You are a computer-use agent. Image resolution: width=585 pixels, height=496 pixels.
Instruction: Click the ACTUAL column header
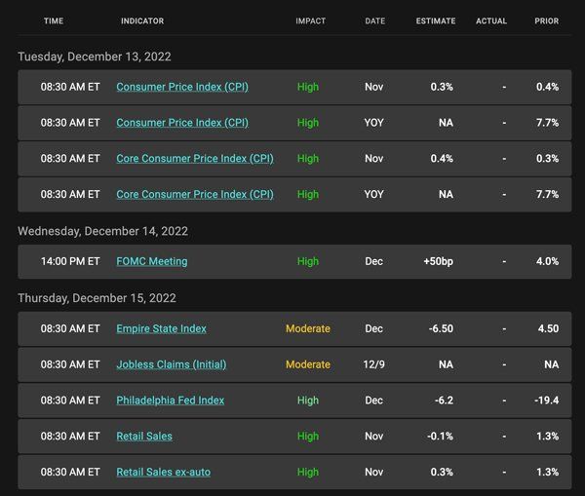pos(491,20)
